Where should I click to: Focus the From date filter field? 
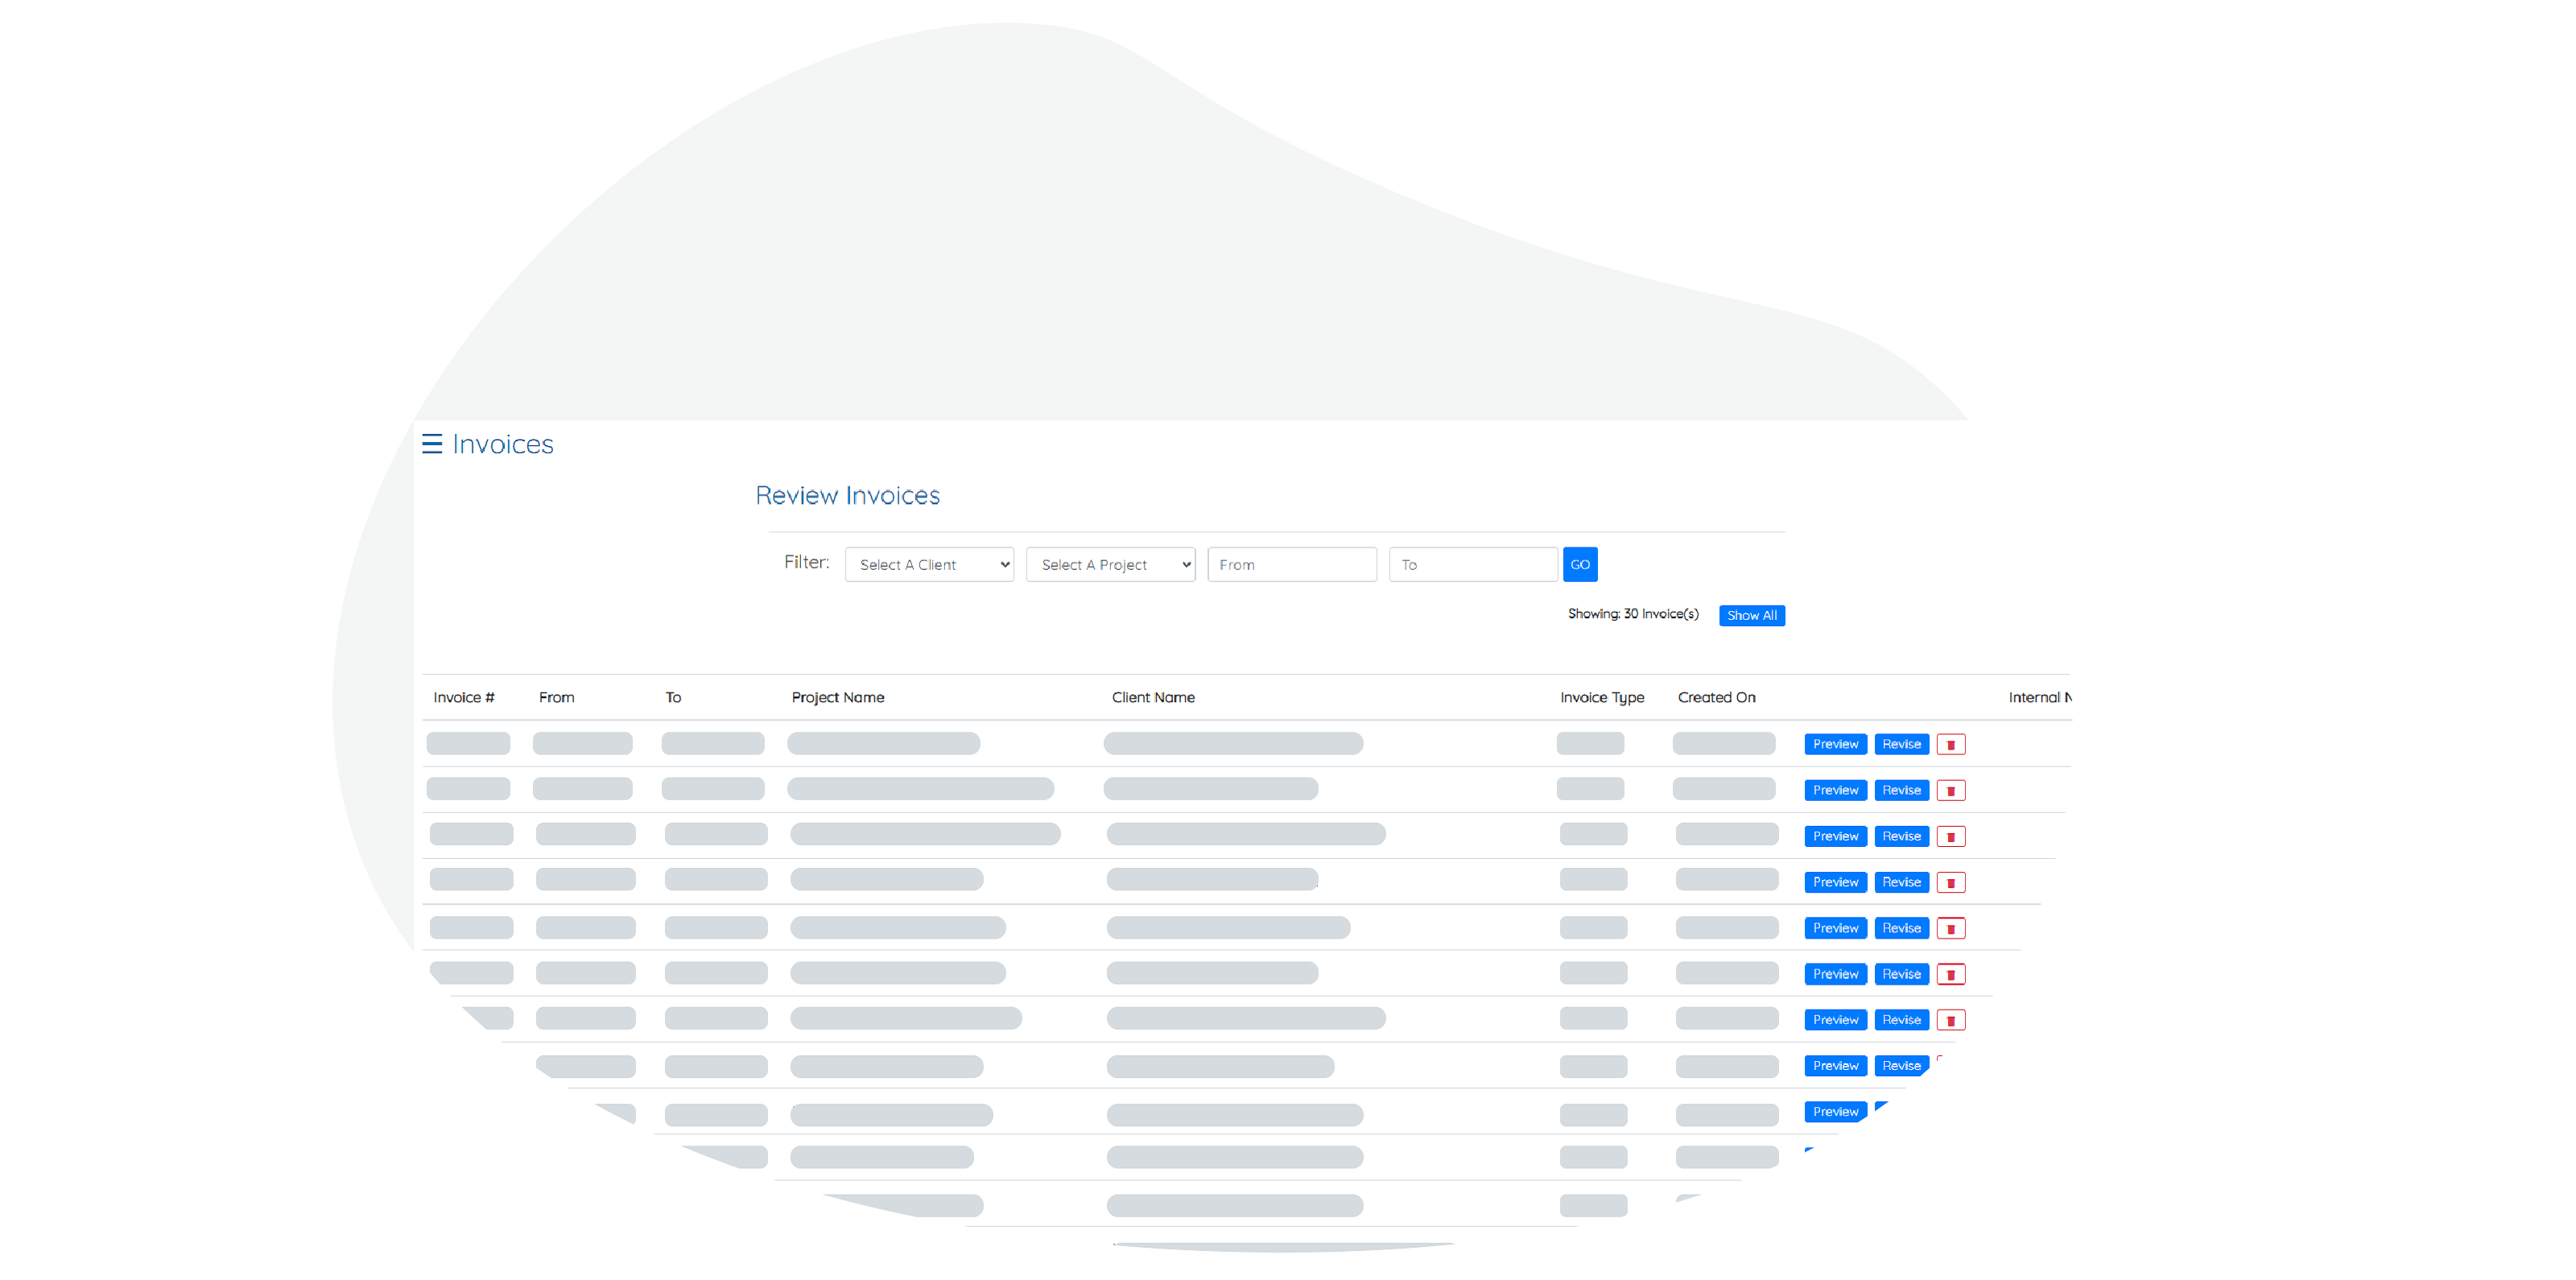tap(1291, 564)
